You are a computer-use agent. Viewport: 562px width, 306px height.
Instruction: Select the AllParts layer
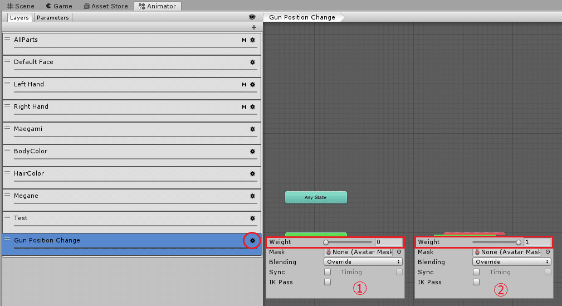pyautogui.click(x=131, y=44)
